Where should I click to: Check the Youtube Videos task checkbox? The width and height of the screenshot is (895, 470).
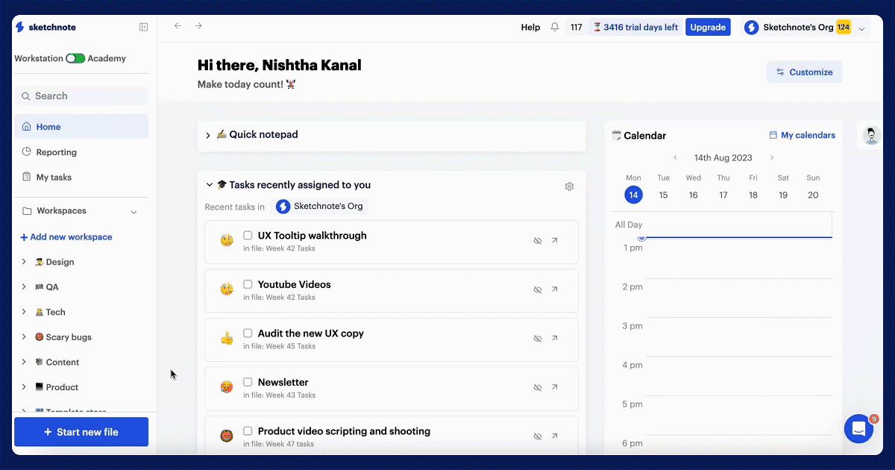248,284
